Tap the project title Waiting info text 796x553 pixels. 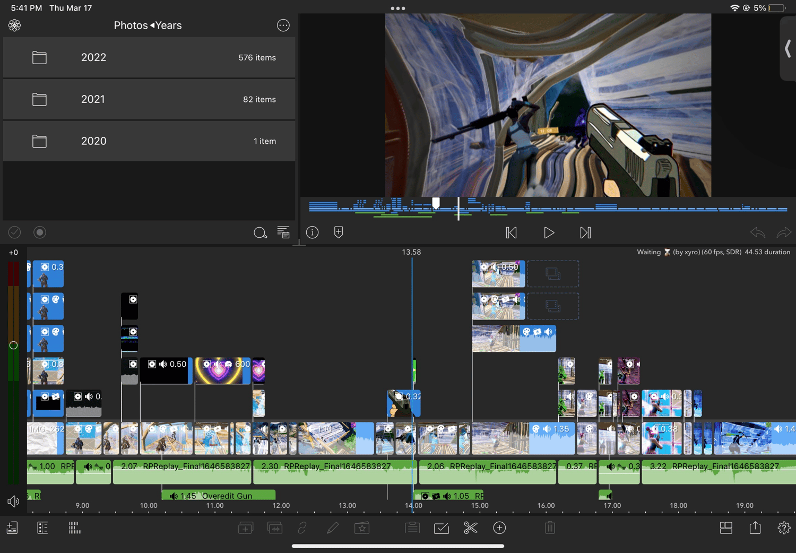[x=713, y=252]
